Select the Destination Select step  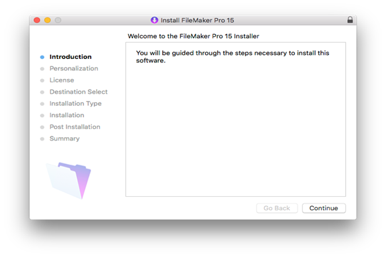[x=78, y=92]
